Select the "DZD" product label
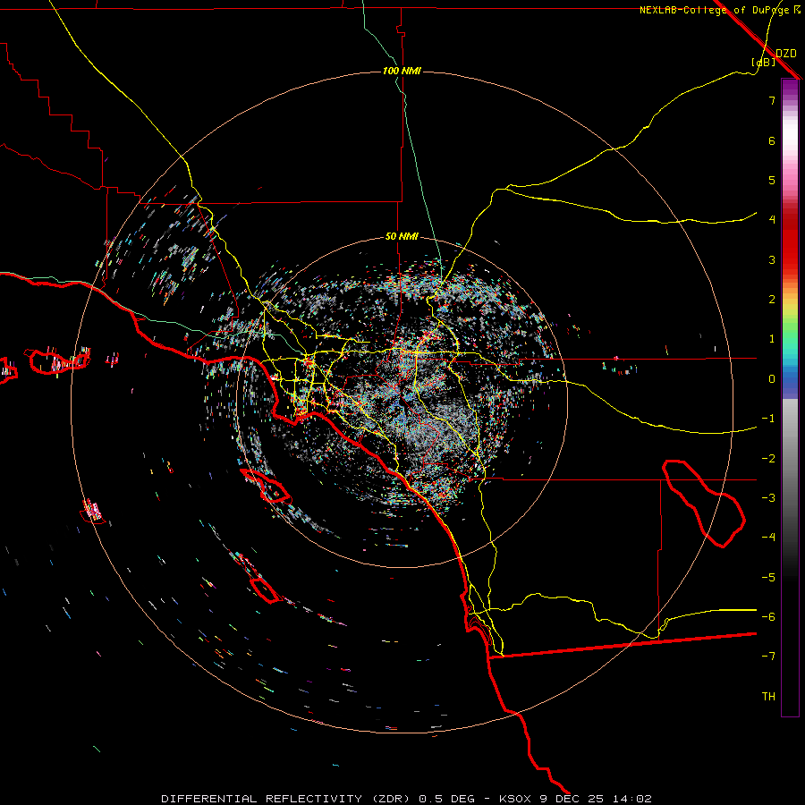This screenshot has width=805, height=805. (786, 54)
